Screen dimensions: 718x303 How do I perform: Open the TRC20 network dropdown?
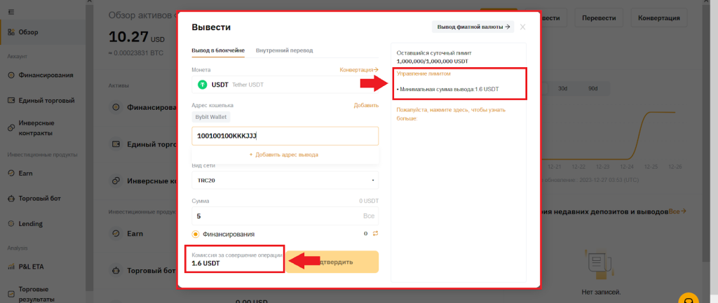pos(285,180)
